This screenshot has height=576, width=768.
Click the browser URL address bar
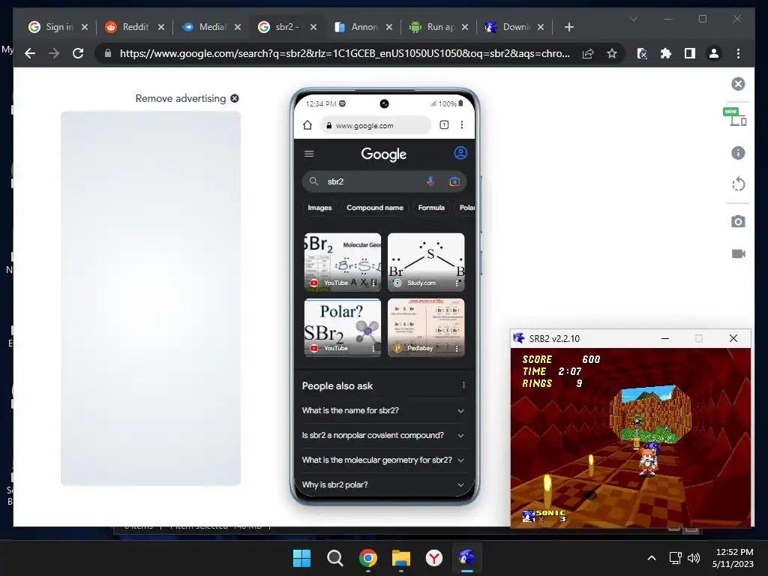coord(344,53)
